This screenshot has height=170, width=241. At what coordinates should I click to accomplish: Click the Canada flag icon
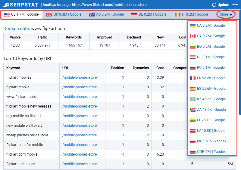(x=192, y=36)
